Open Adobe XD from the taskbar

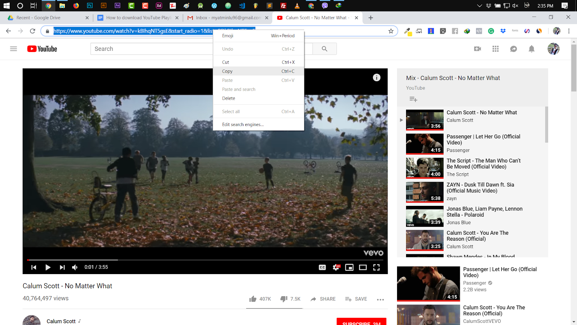pyautogui.click(x=159, y=6)
